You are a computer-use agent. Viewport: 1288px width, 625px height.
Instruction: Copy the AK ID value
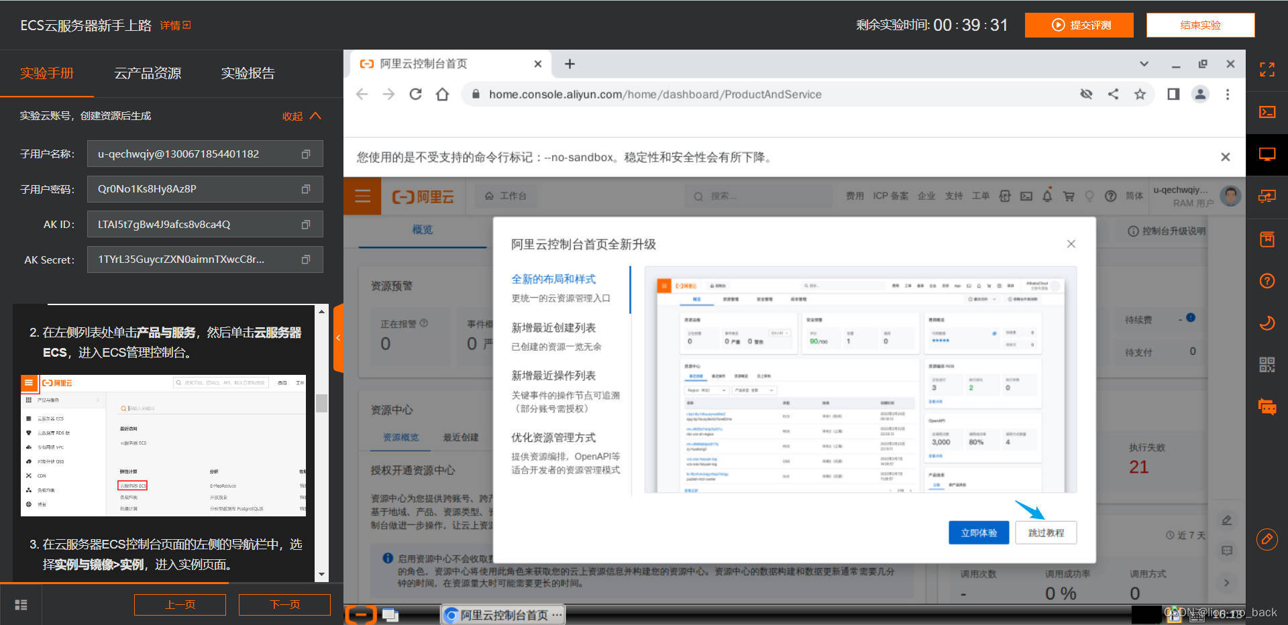coord(306,225)
